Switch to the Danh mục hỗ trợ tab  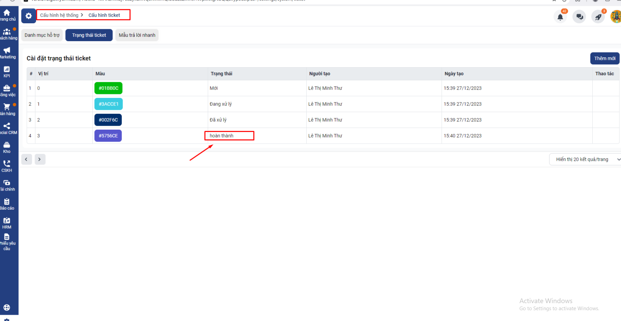point(42,35)
